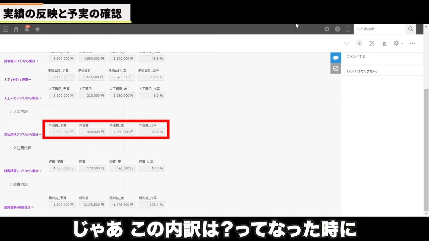Open the app settings gear dropdown
This screenshot has width=429, height=241.
pyautogui.click(x=398, y=44)
